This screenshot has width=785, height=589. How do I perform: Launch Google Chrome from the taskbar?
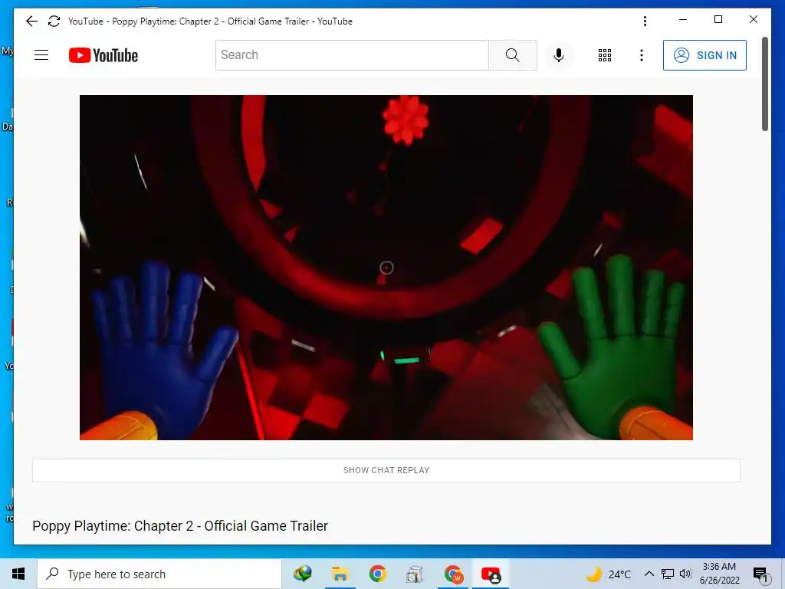[377, 574]
